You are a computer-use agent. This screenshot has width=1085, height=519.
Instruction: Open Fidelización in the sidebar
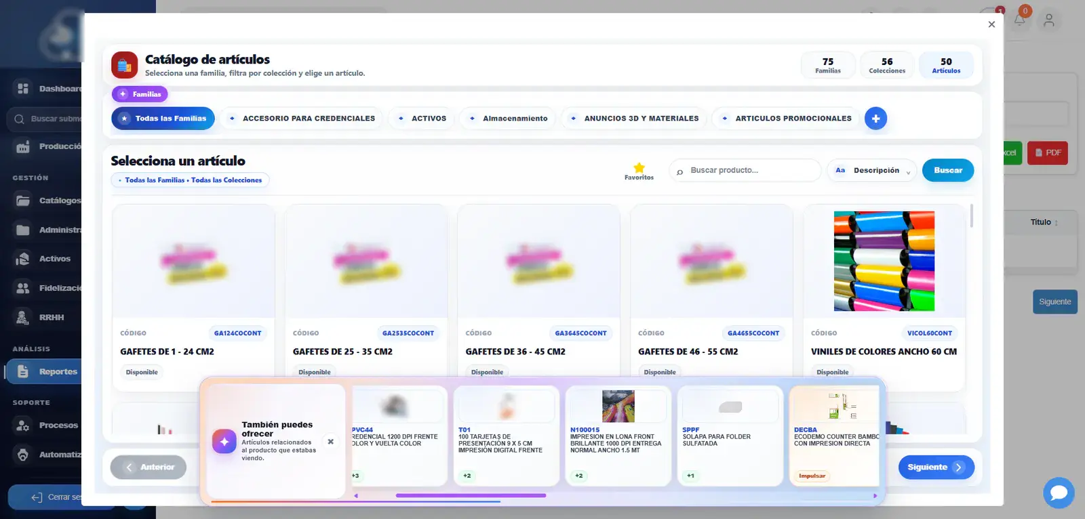point(47,288)
